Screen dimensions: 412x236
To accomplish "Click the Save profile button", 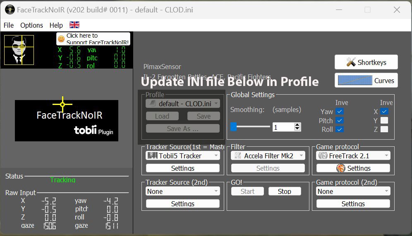I will coord(204,116).
